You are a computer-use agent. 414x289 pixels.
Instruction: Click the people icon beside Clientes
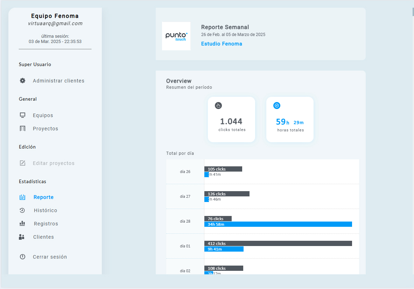(22, 237)
